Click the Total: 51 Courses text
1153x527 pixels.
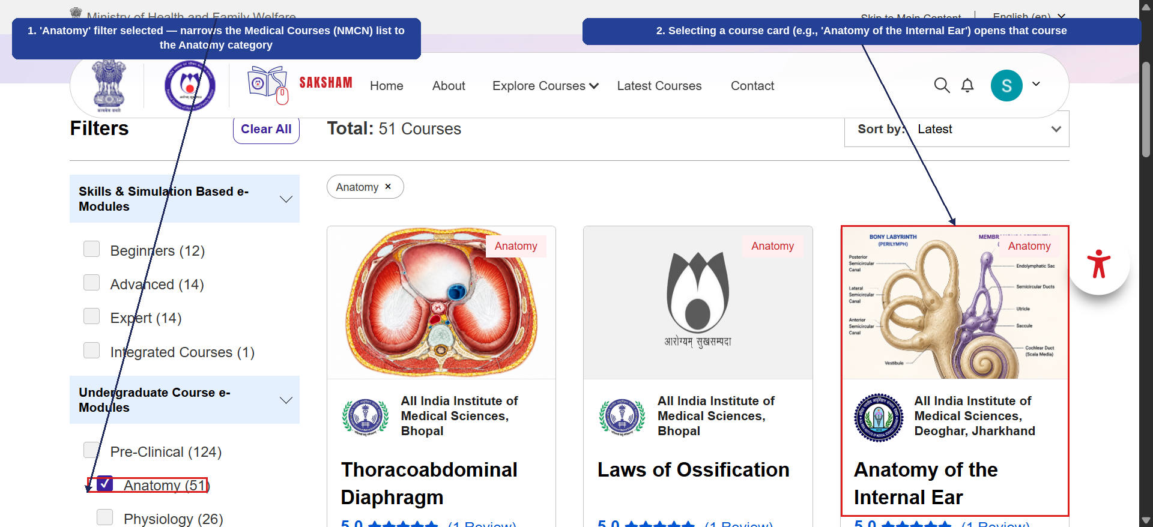tap(394, 129)
